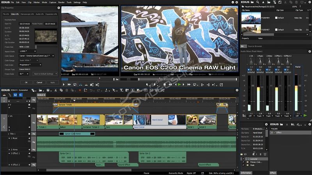Click the 1 Music pan knob
Image resolution: width=312 pixels, height=175 pixels.
coord(260,62)
